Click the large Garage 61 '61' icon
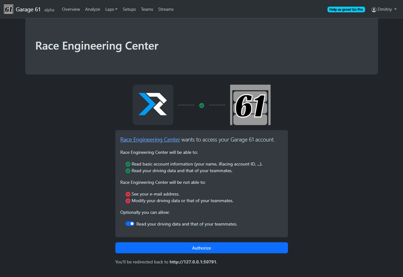403x277 pixels. pyautogui.click(x=250, y=105)
